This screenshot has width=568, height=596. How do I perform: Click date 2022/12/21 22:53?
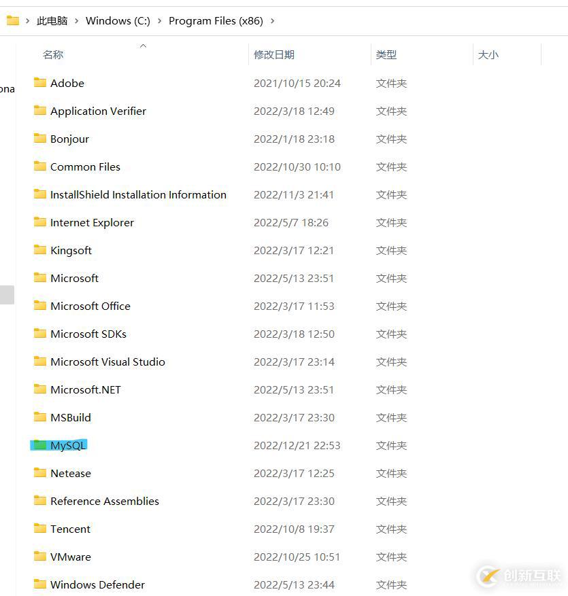pyautogui.click(x=297, y=446)
